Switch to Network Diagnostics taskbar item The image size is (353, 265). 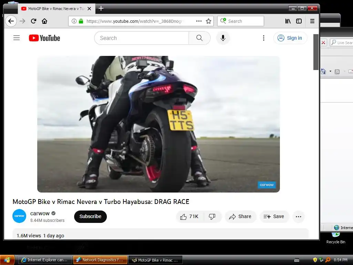pos(100,260)
